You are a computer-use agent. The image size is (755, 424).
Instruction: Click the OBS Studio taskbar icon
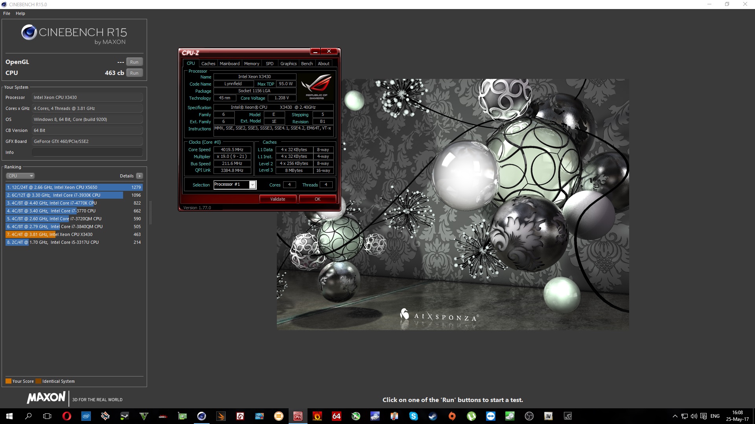(x=529, y=416)
